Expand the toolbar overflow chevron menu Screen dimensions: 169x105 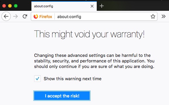pos(163,16)
